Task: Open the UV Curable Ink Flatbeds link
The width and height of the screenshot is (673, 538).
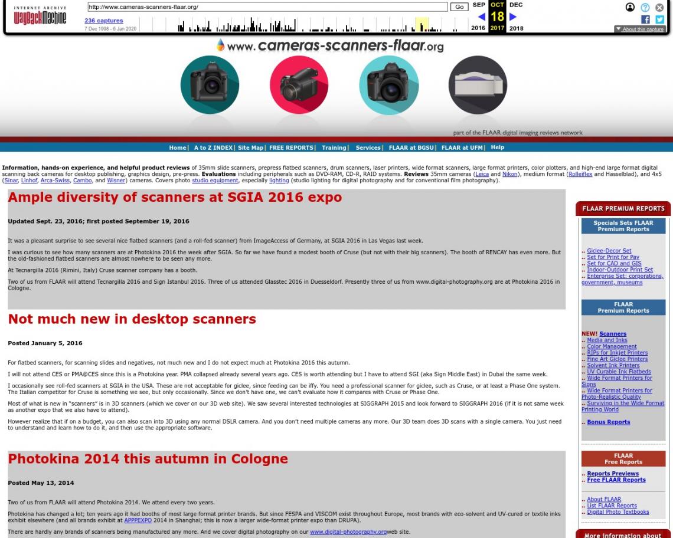Action: [x=619, y=372]
